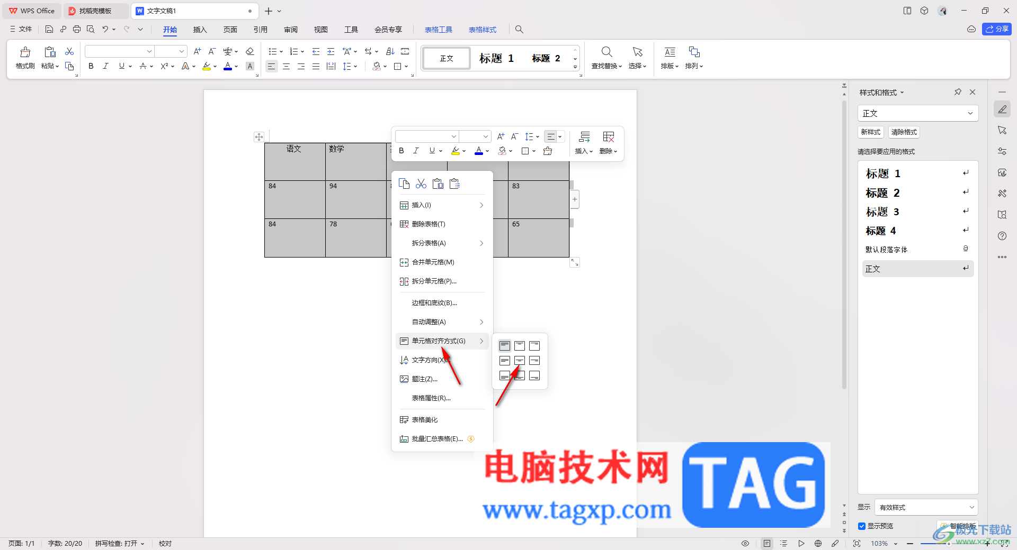
Task: Click the Copy icon in context menu
Action: pyautogui.click(x=404, y=184)
